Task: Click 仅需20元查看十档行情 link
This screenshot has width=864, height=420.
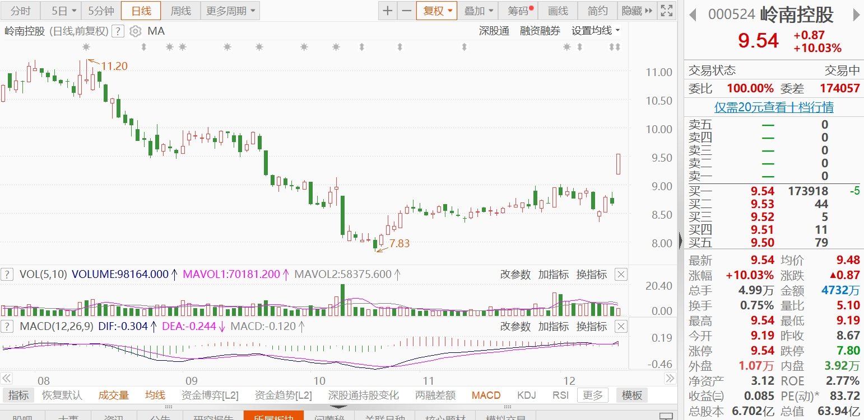Action: point(774,107)
